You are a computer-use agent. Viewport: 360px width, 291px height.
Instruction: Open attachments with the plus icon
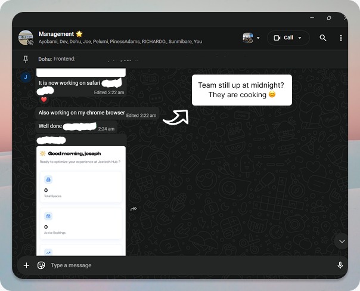tap(26, 265)
